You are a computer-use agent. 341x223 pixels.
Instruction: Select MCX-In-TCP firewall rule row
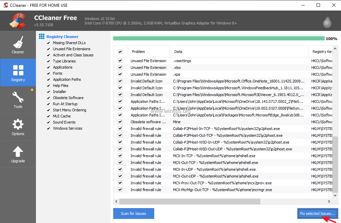[223, 156]
